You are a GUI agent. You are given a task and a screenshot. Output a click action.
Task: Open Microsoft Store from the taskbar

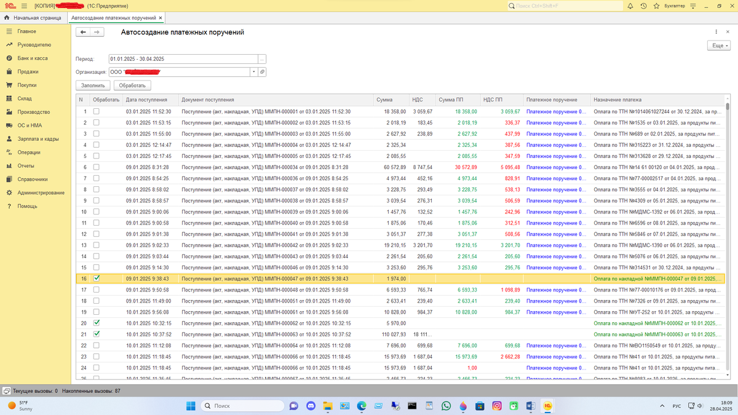click(x=480, y=406)
